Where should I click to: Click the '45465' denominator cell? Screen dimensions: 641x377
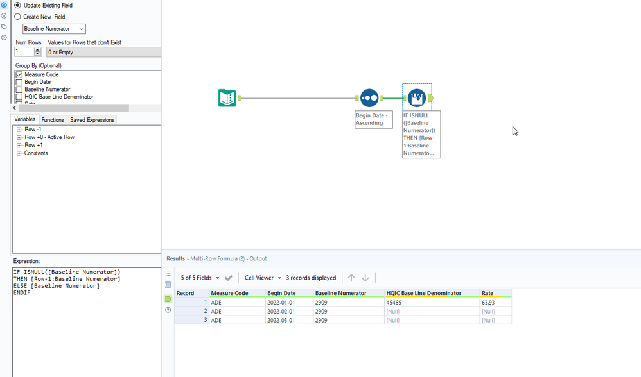[x=432, y=303]
